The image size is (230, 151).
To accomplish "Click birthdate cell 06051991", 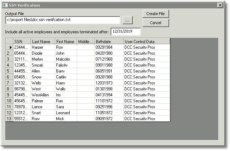I will tap(109, 71).
